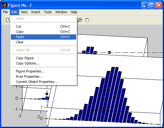164x128 pixels.
Task: Open the View menu
Action: [24, 12]
